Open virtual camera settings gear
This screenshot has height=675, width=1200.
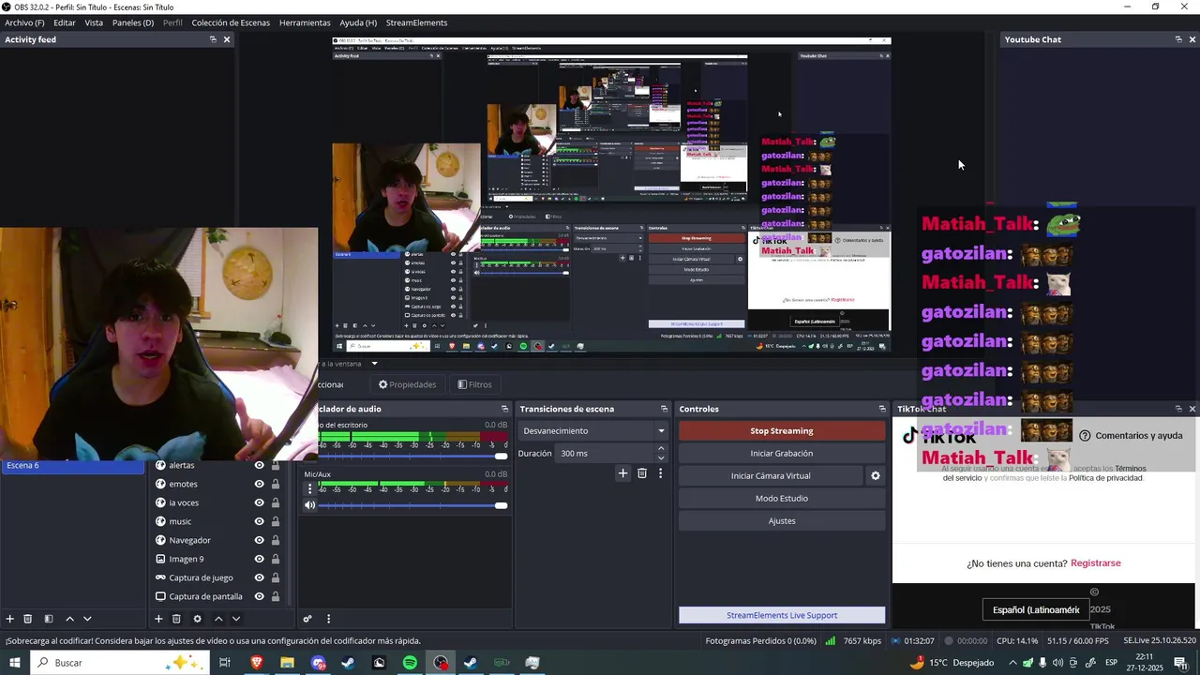pyautogui.click(x=876, y=476)
